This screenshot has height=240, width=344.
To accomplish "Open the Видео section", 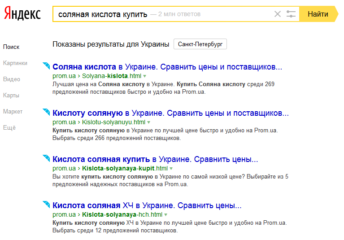I will pyautogui.click(x=12, y=79).
